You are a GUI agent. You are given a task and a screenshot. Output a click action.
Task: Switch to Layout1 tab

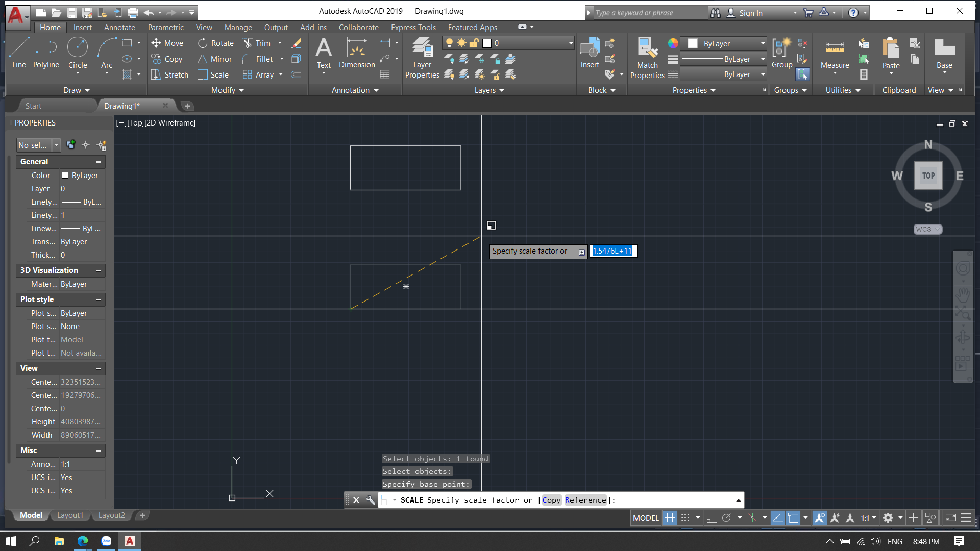tap(70, 515)
